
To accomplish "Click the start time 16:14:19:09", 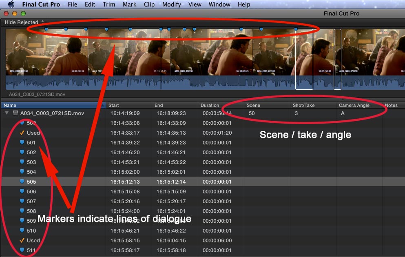I will click(x=125, y=113).
